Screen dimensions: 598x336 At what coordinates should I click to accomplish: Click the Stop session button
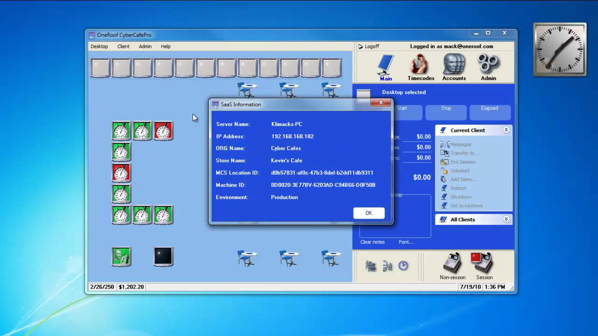(x=446, y=112)
